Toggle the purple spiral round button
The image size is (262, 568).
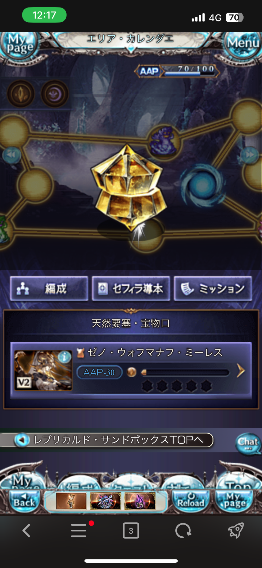[54, 94]
